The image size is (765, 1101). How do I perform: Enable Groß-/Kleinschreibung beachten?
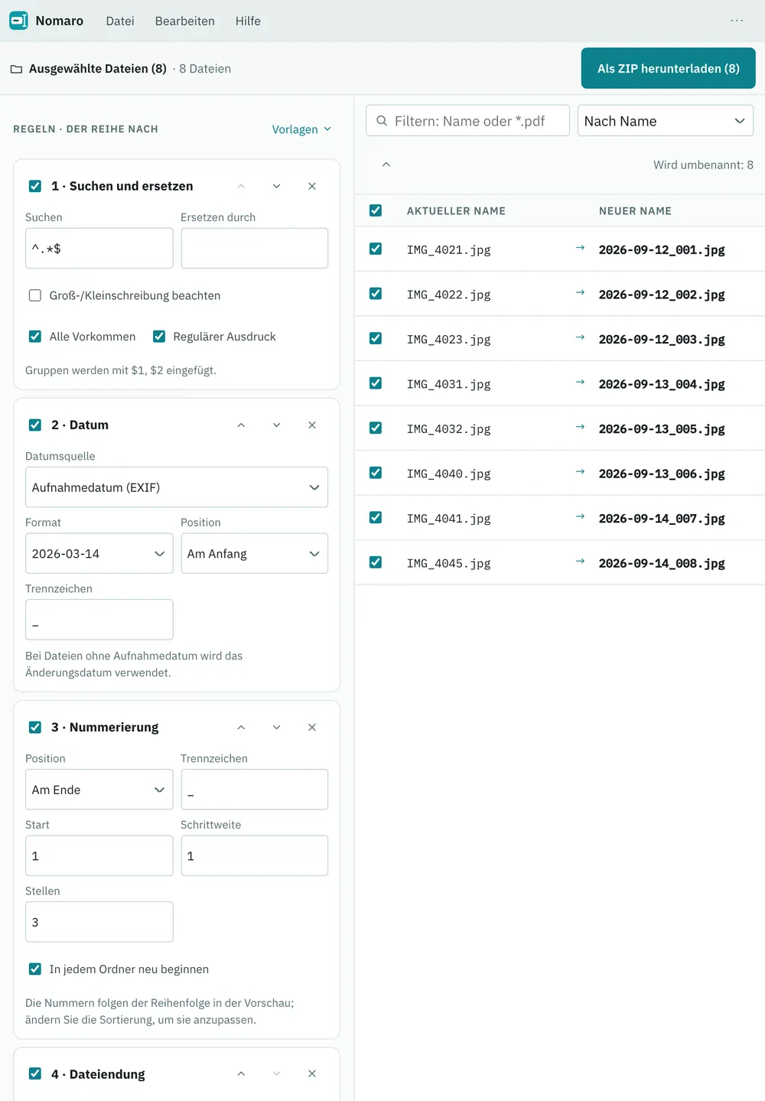[35, 295]
